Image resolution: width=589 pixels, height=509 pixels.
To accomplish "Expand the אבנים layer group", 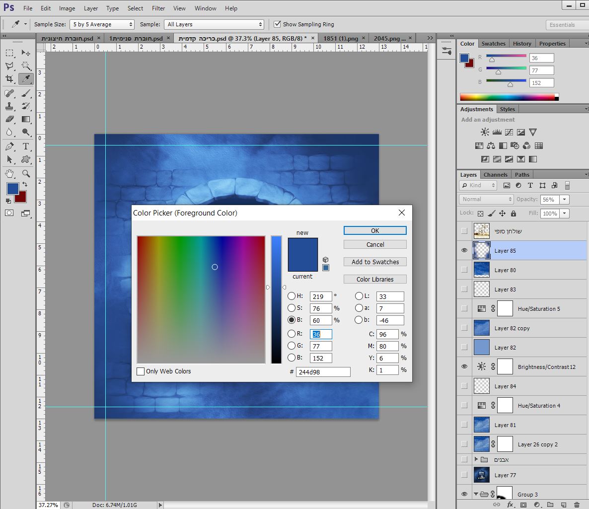I will point(476,460).
